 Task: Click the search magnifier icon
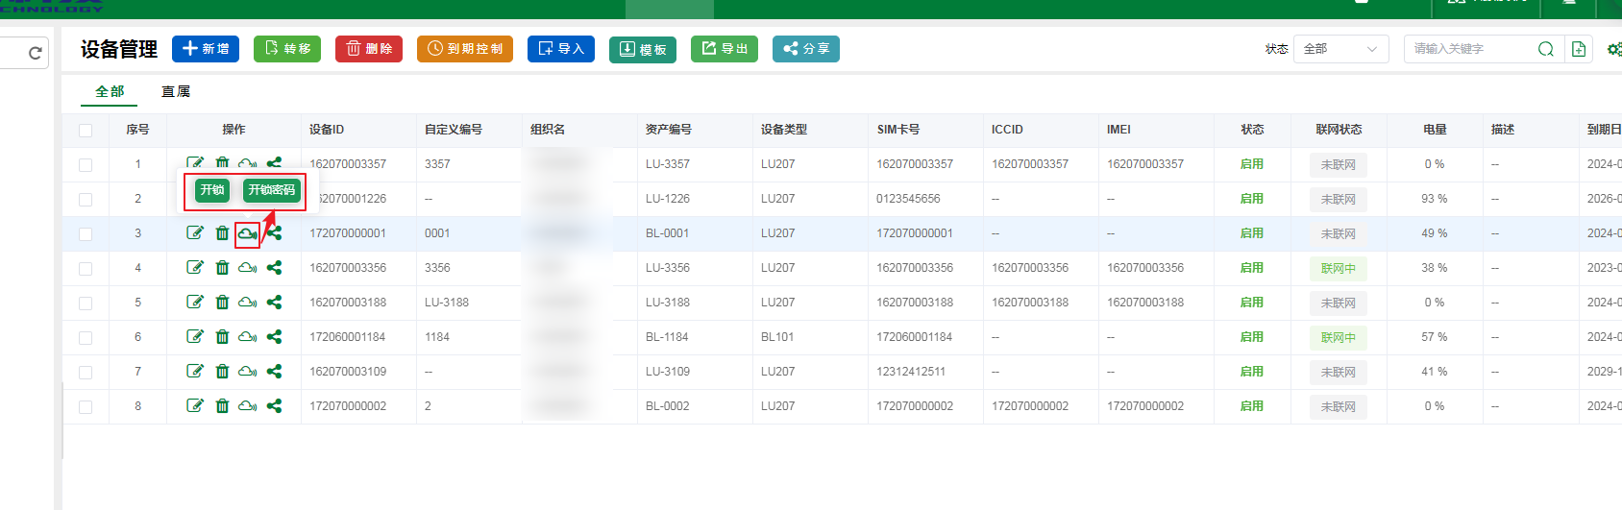click(1545, 49)
